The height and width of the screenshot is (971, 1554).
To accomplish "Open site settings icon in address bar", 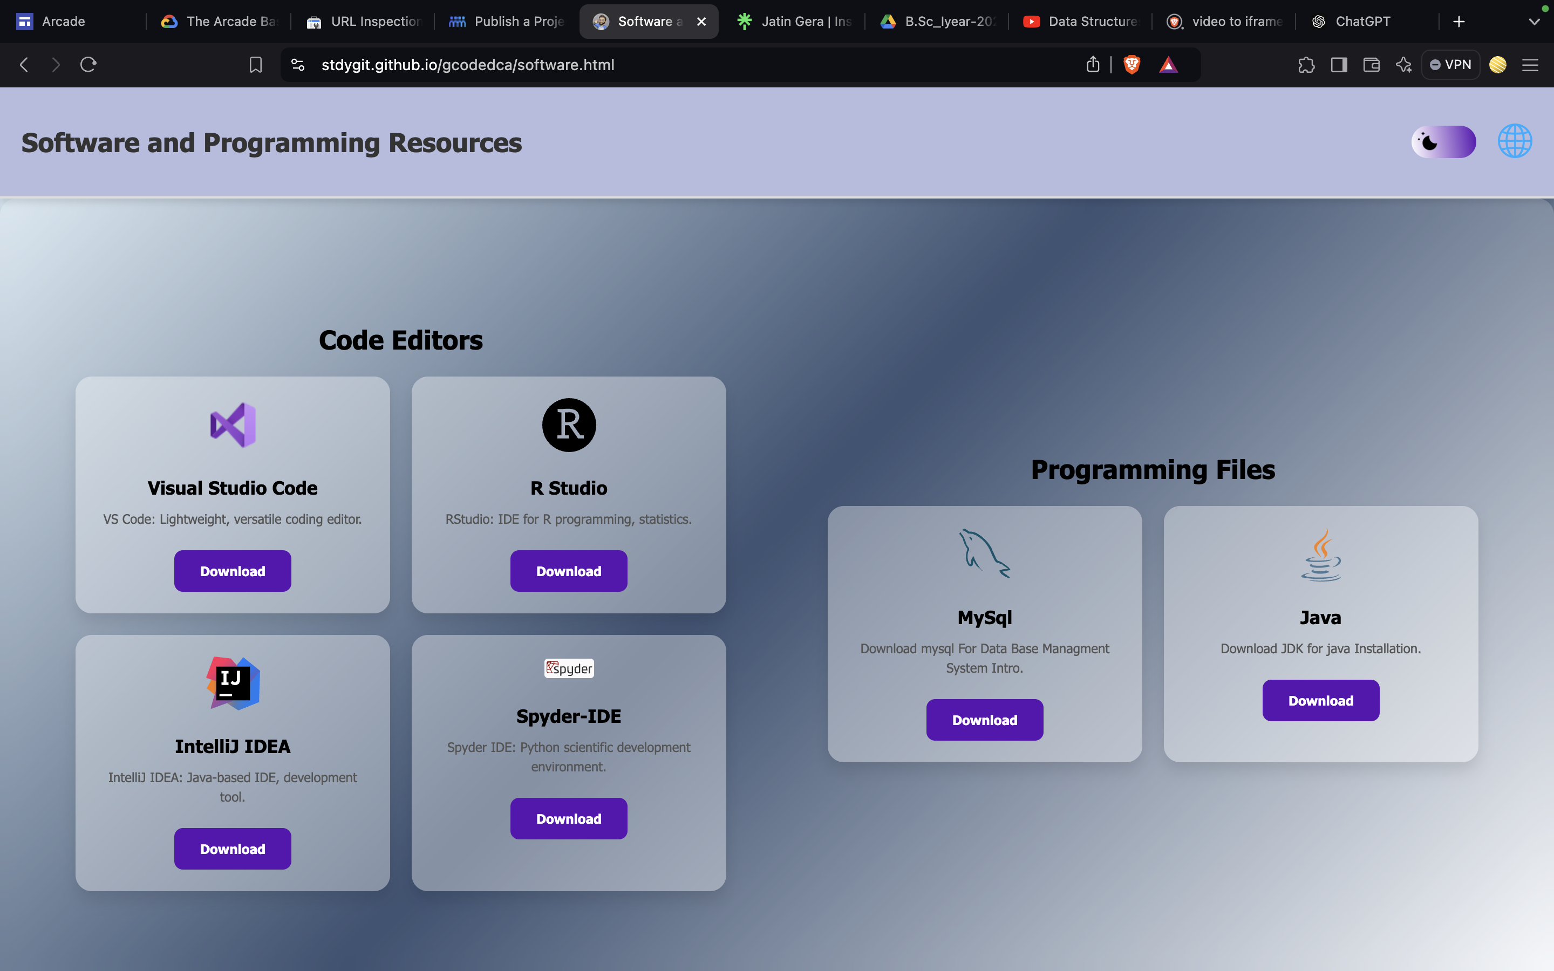I will click(298, 65).
